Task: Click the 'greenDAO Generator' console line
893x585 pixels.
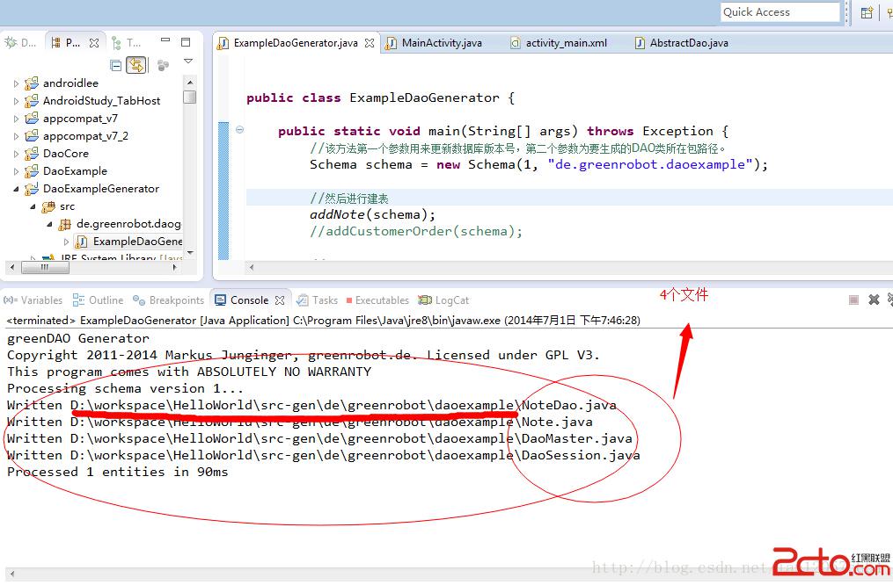Action: 78,338
